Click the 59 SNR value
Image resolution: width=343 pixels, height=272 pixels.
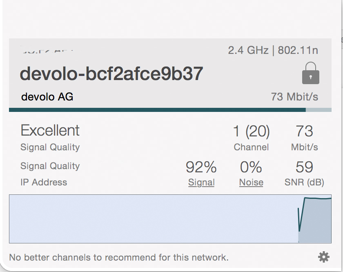pos(304,167)
